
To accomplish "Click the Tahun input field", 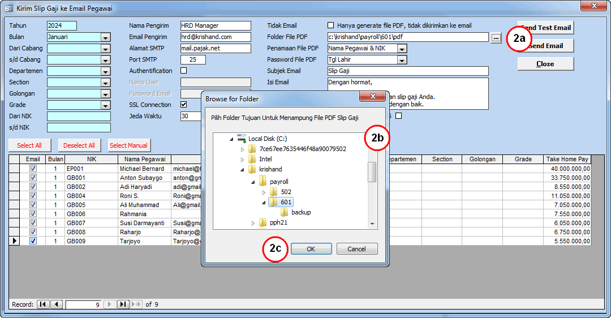I will tap(62, 25).
